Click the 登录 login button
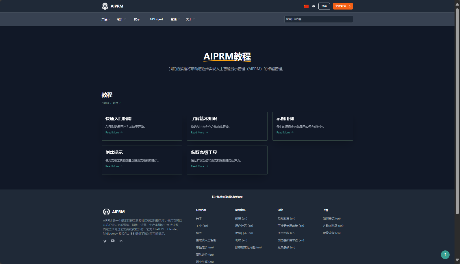The image size is (460, 264). coord(324,6)
